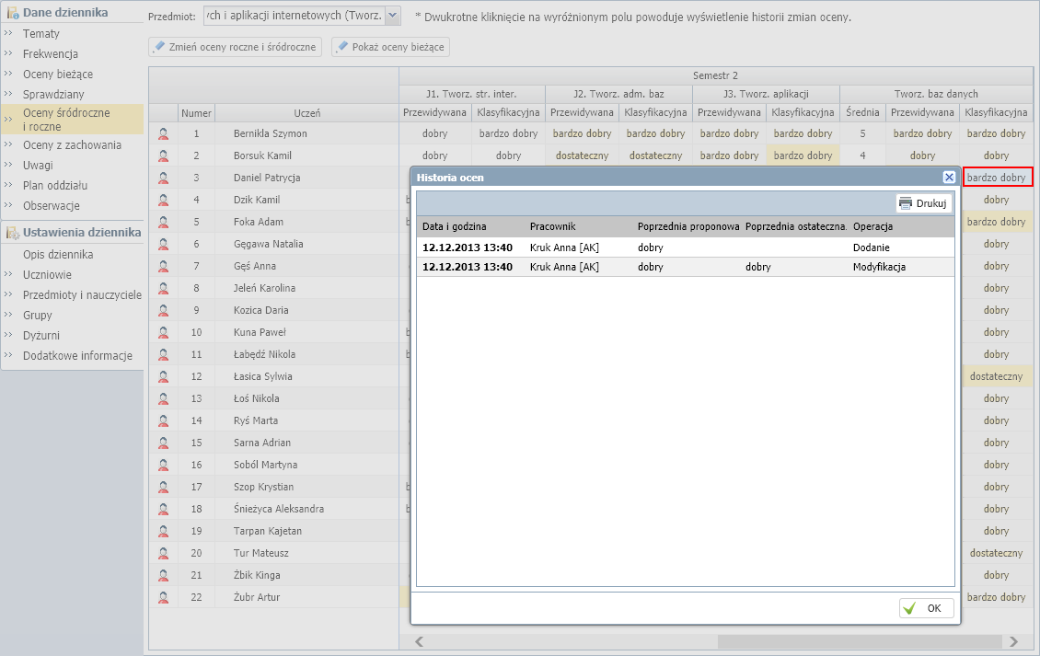The width and height of the screenshot is (1040, 656).
Task: Open student icon for Soból Martyna
Action: [163, 465]
